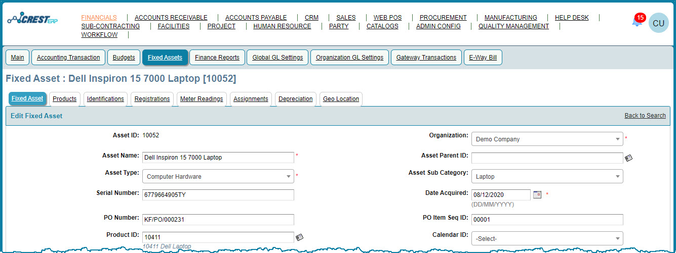Open the notification bell with 15 alerts
Image resolution: width=676 pixels, height=253 pixels.
[638, 21]
